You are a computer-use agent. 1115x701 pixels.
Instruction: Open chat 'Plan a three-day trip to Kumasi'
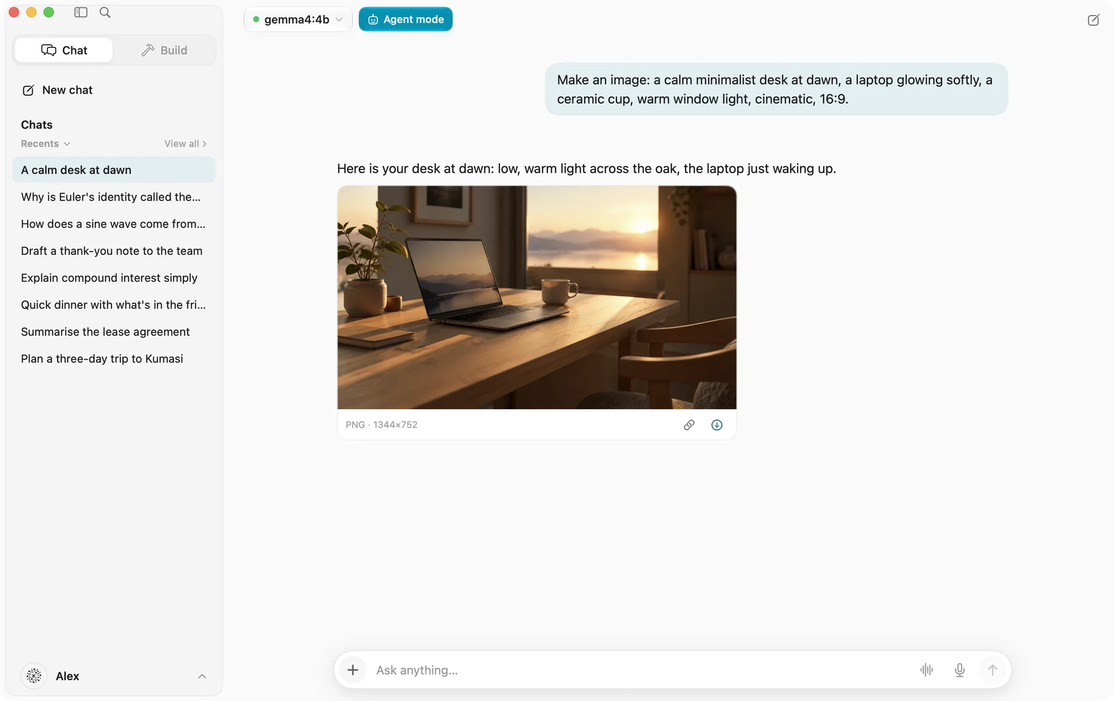click(114, 359)
